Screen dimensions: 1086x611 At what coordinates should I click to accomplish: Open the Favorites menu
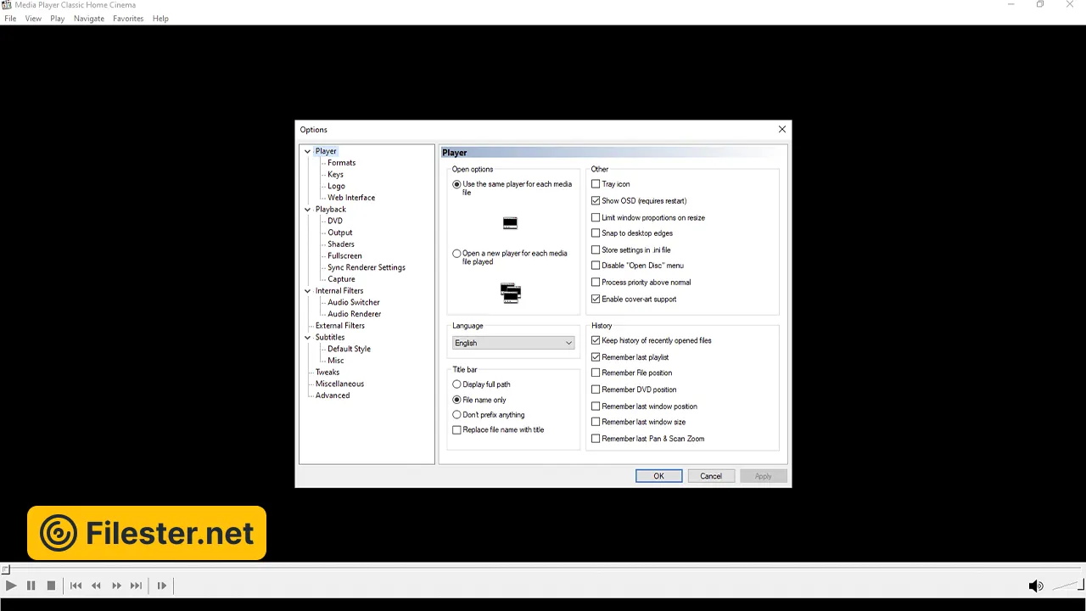pos(128,19)
